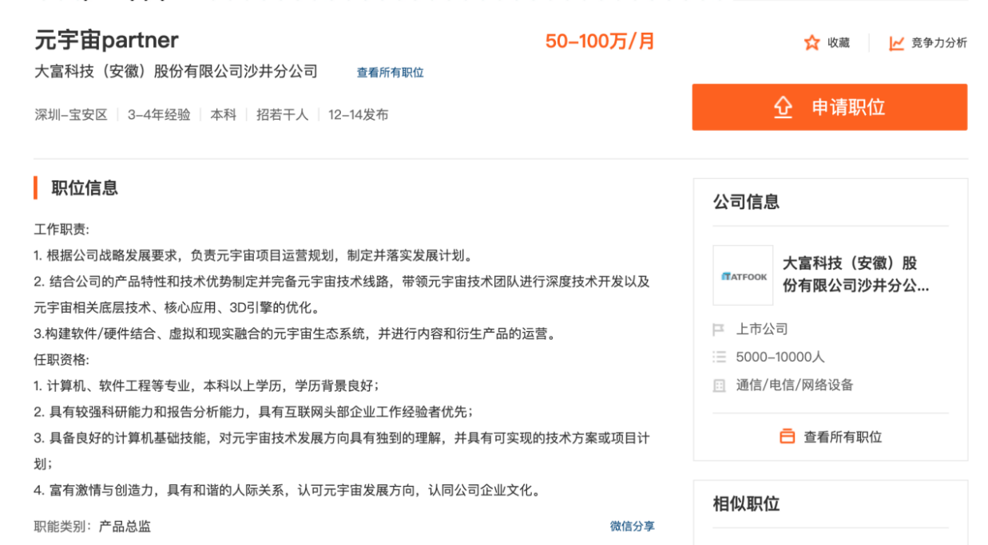Screen dimensions: 988x545
Task: Click the TATFOOK company logo
Action: (x=743, y=275)
